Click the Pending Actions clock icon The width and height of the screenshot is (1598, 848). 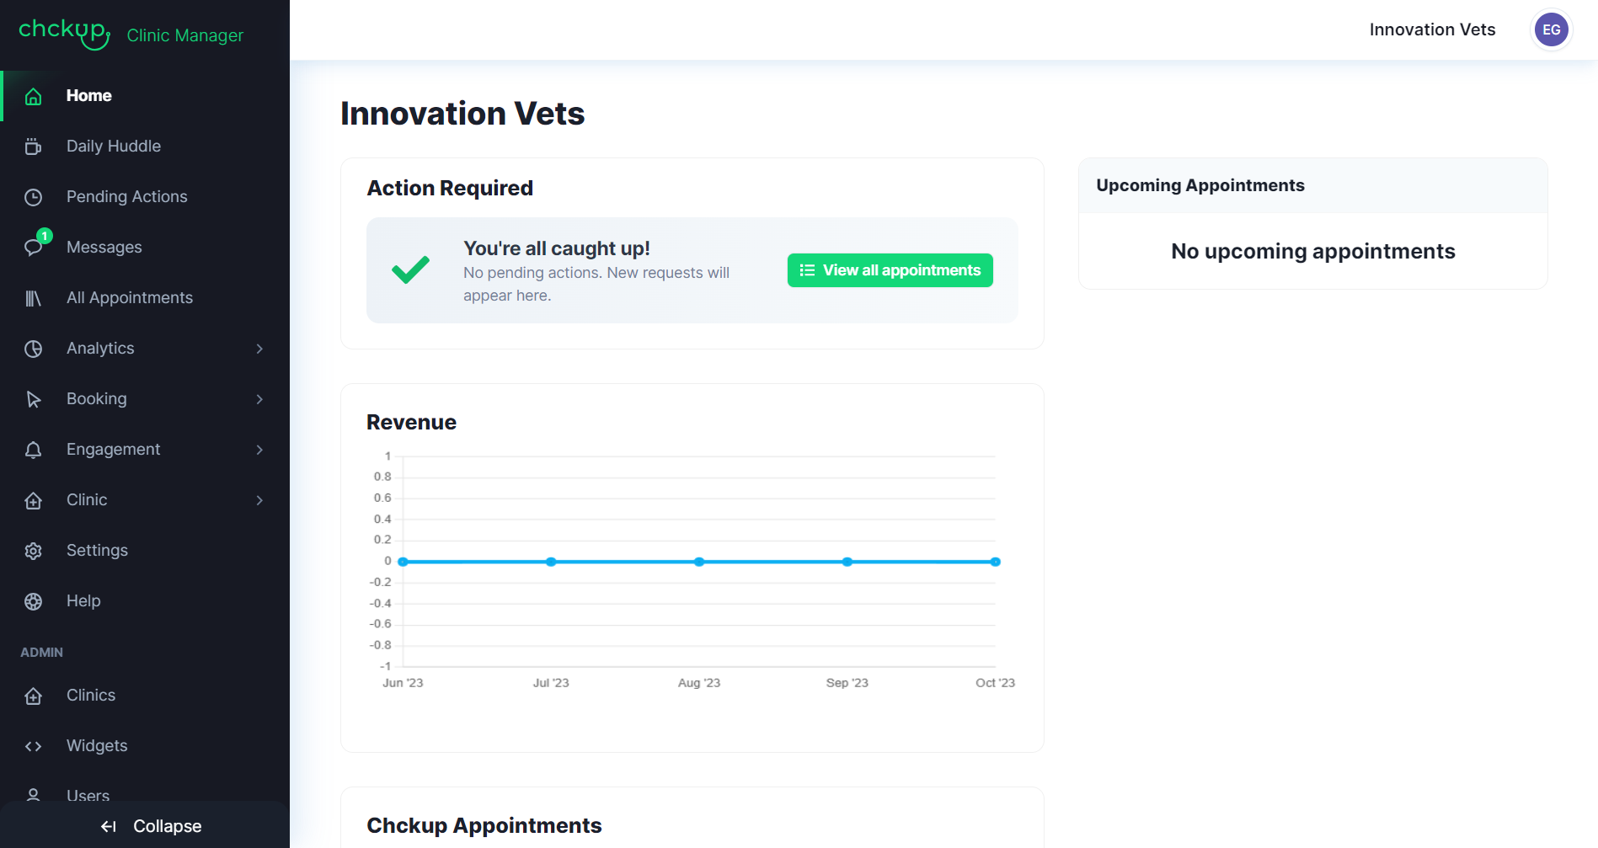tap(34, 197)
